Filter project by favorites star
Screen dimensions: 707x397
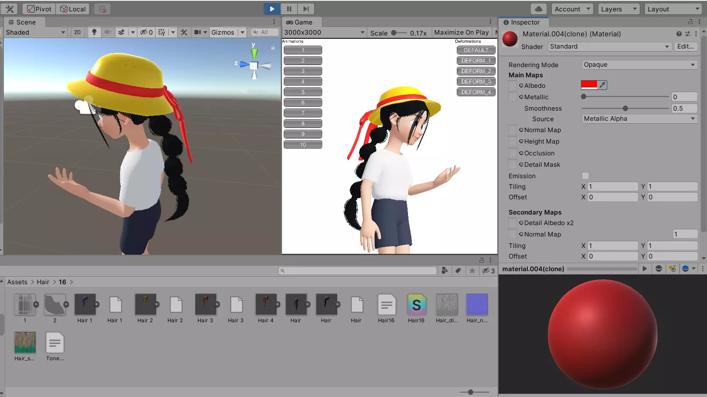(x=472, y=271)
